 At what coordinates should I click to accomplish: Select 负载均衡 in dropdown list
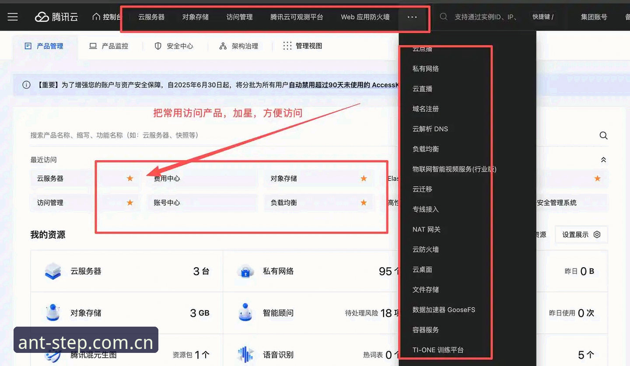point(426,149)
